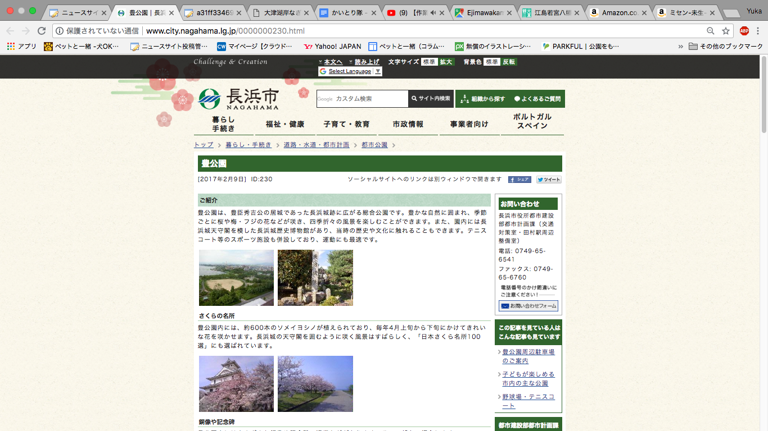Click the サイト内検索 search button

[431, 99]
